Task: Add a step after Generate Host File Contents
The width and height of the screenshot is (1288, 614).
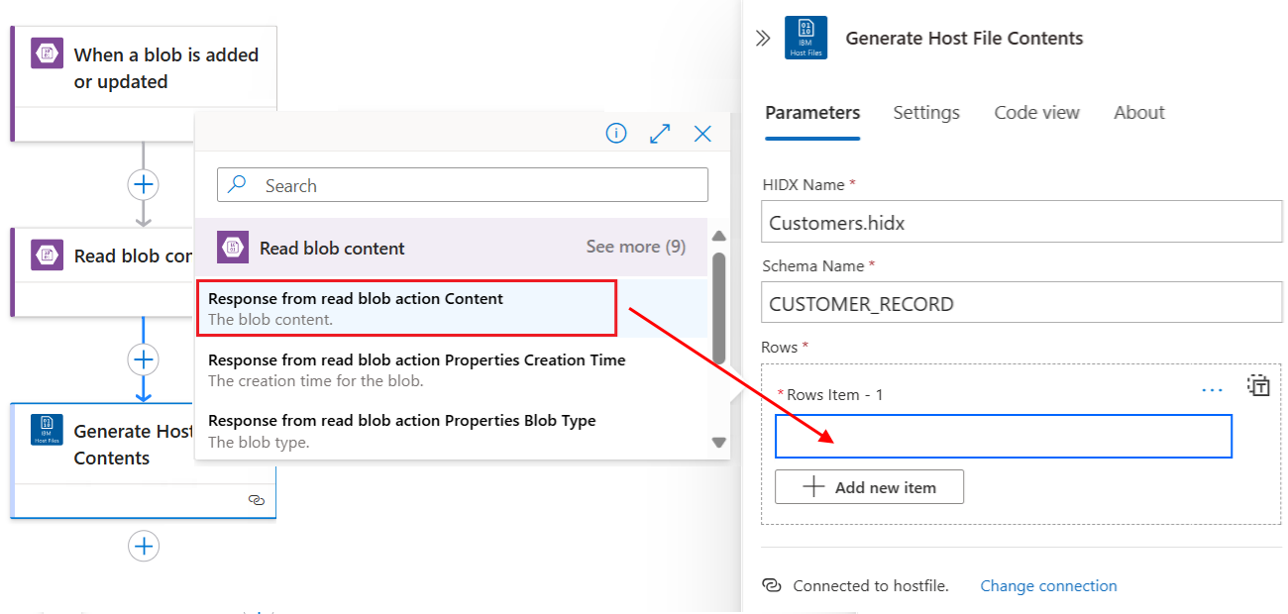Action: [144, 546]
